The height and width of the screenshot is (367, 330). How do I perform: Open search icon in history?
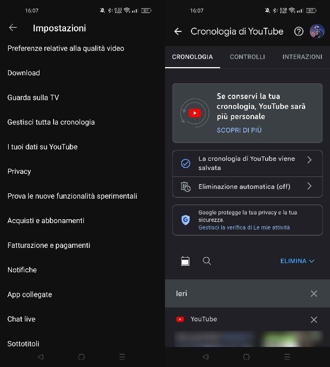point(207,261)
